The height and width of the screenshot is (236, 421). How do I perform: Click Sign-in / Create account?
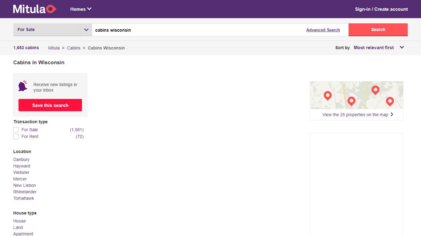click(x=381, y=9)
